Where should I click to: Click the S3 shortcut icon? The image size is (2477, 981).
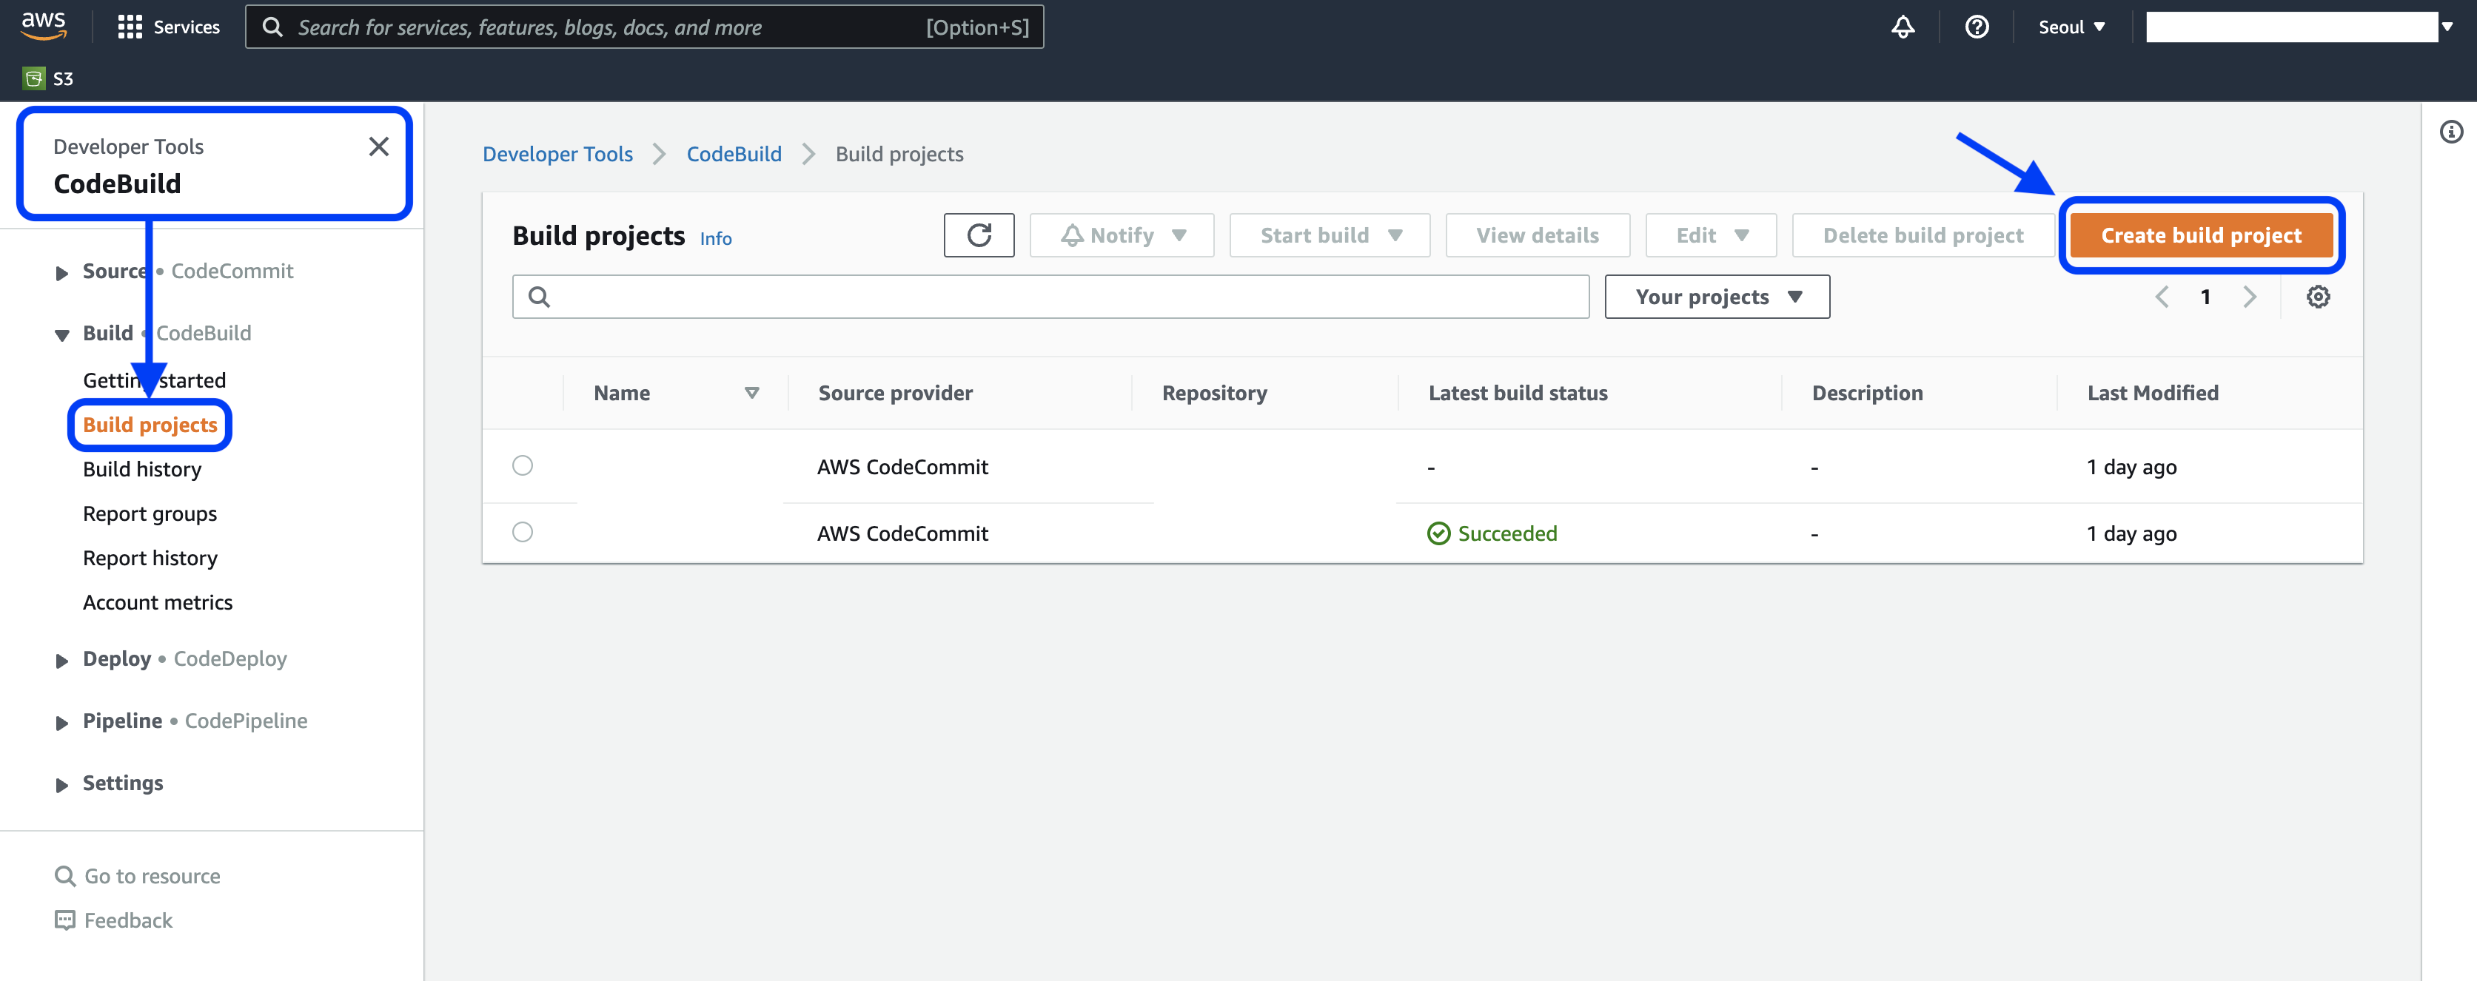point(35,78)
